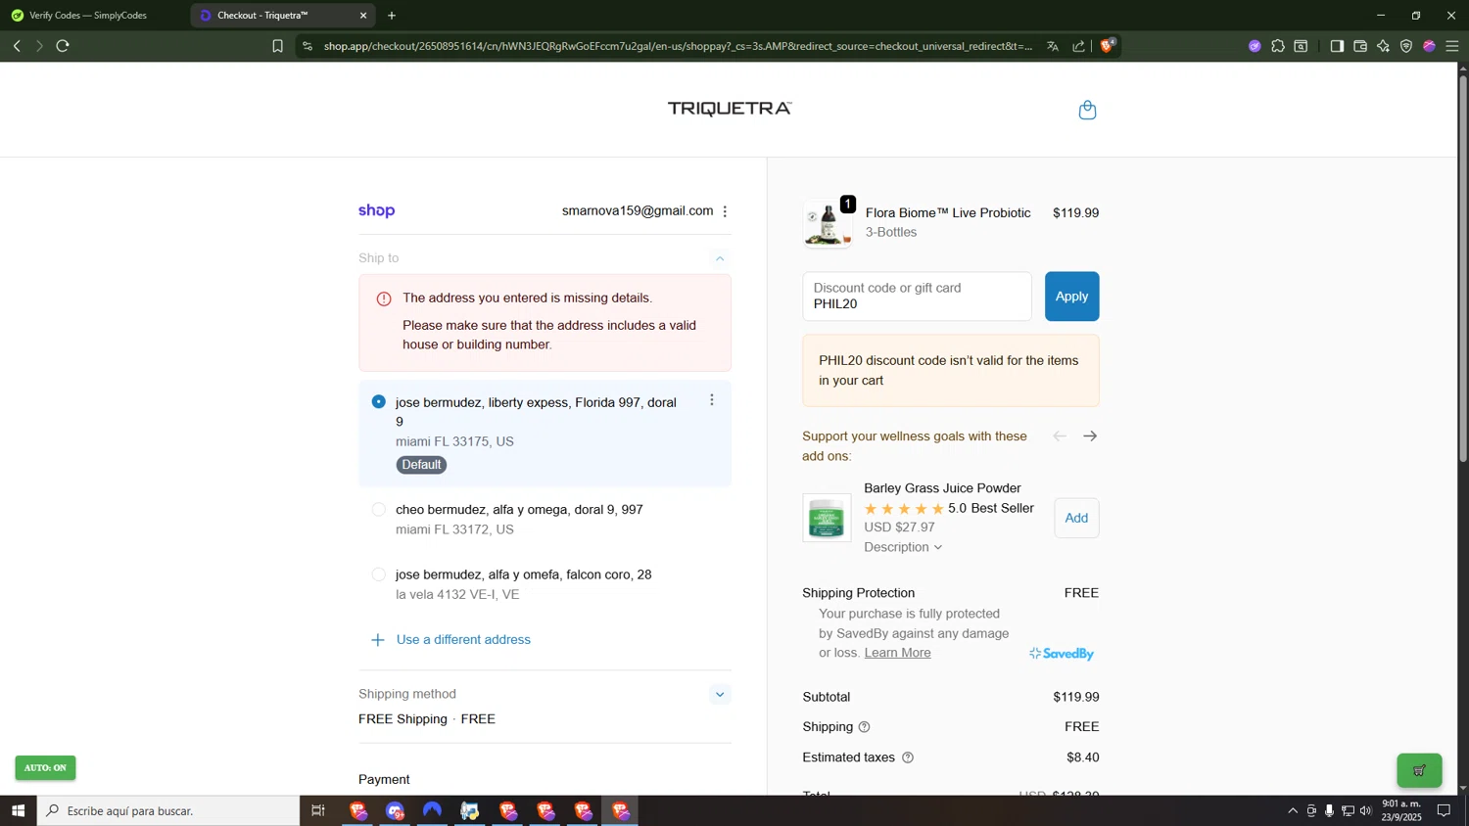
Task: Open Leo AI sparkle icon
Action: pyautogui.click(x=1383, y=46)
